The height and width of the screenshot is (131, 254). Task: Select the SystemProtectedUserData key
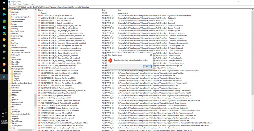(20, 114)
